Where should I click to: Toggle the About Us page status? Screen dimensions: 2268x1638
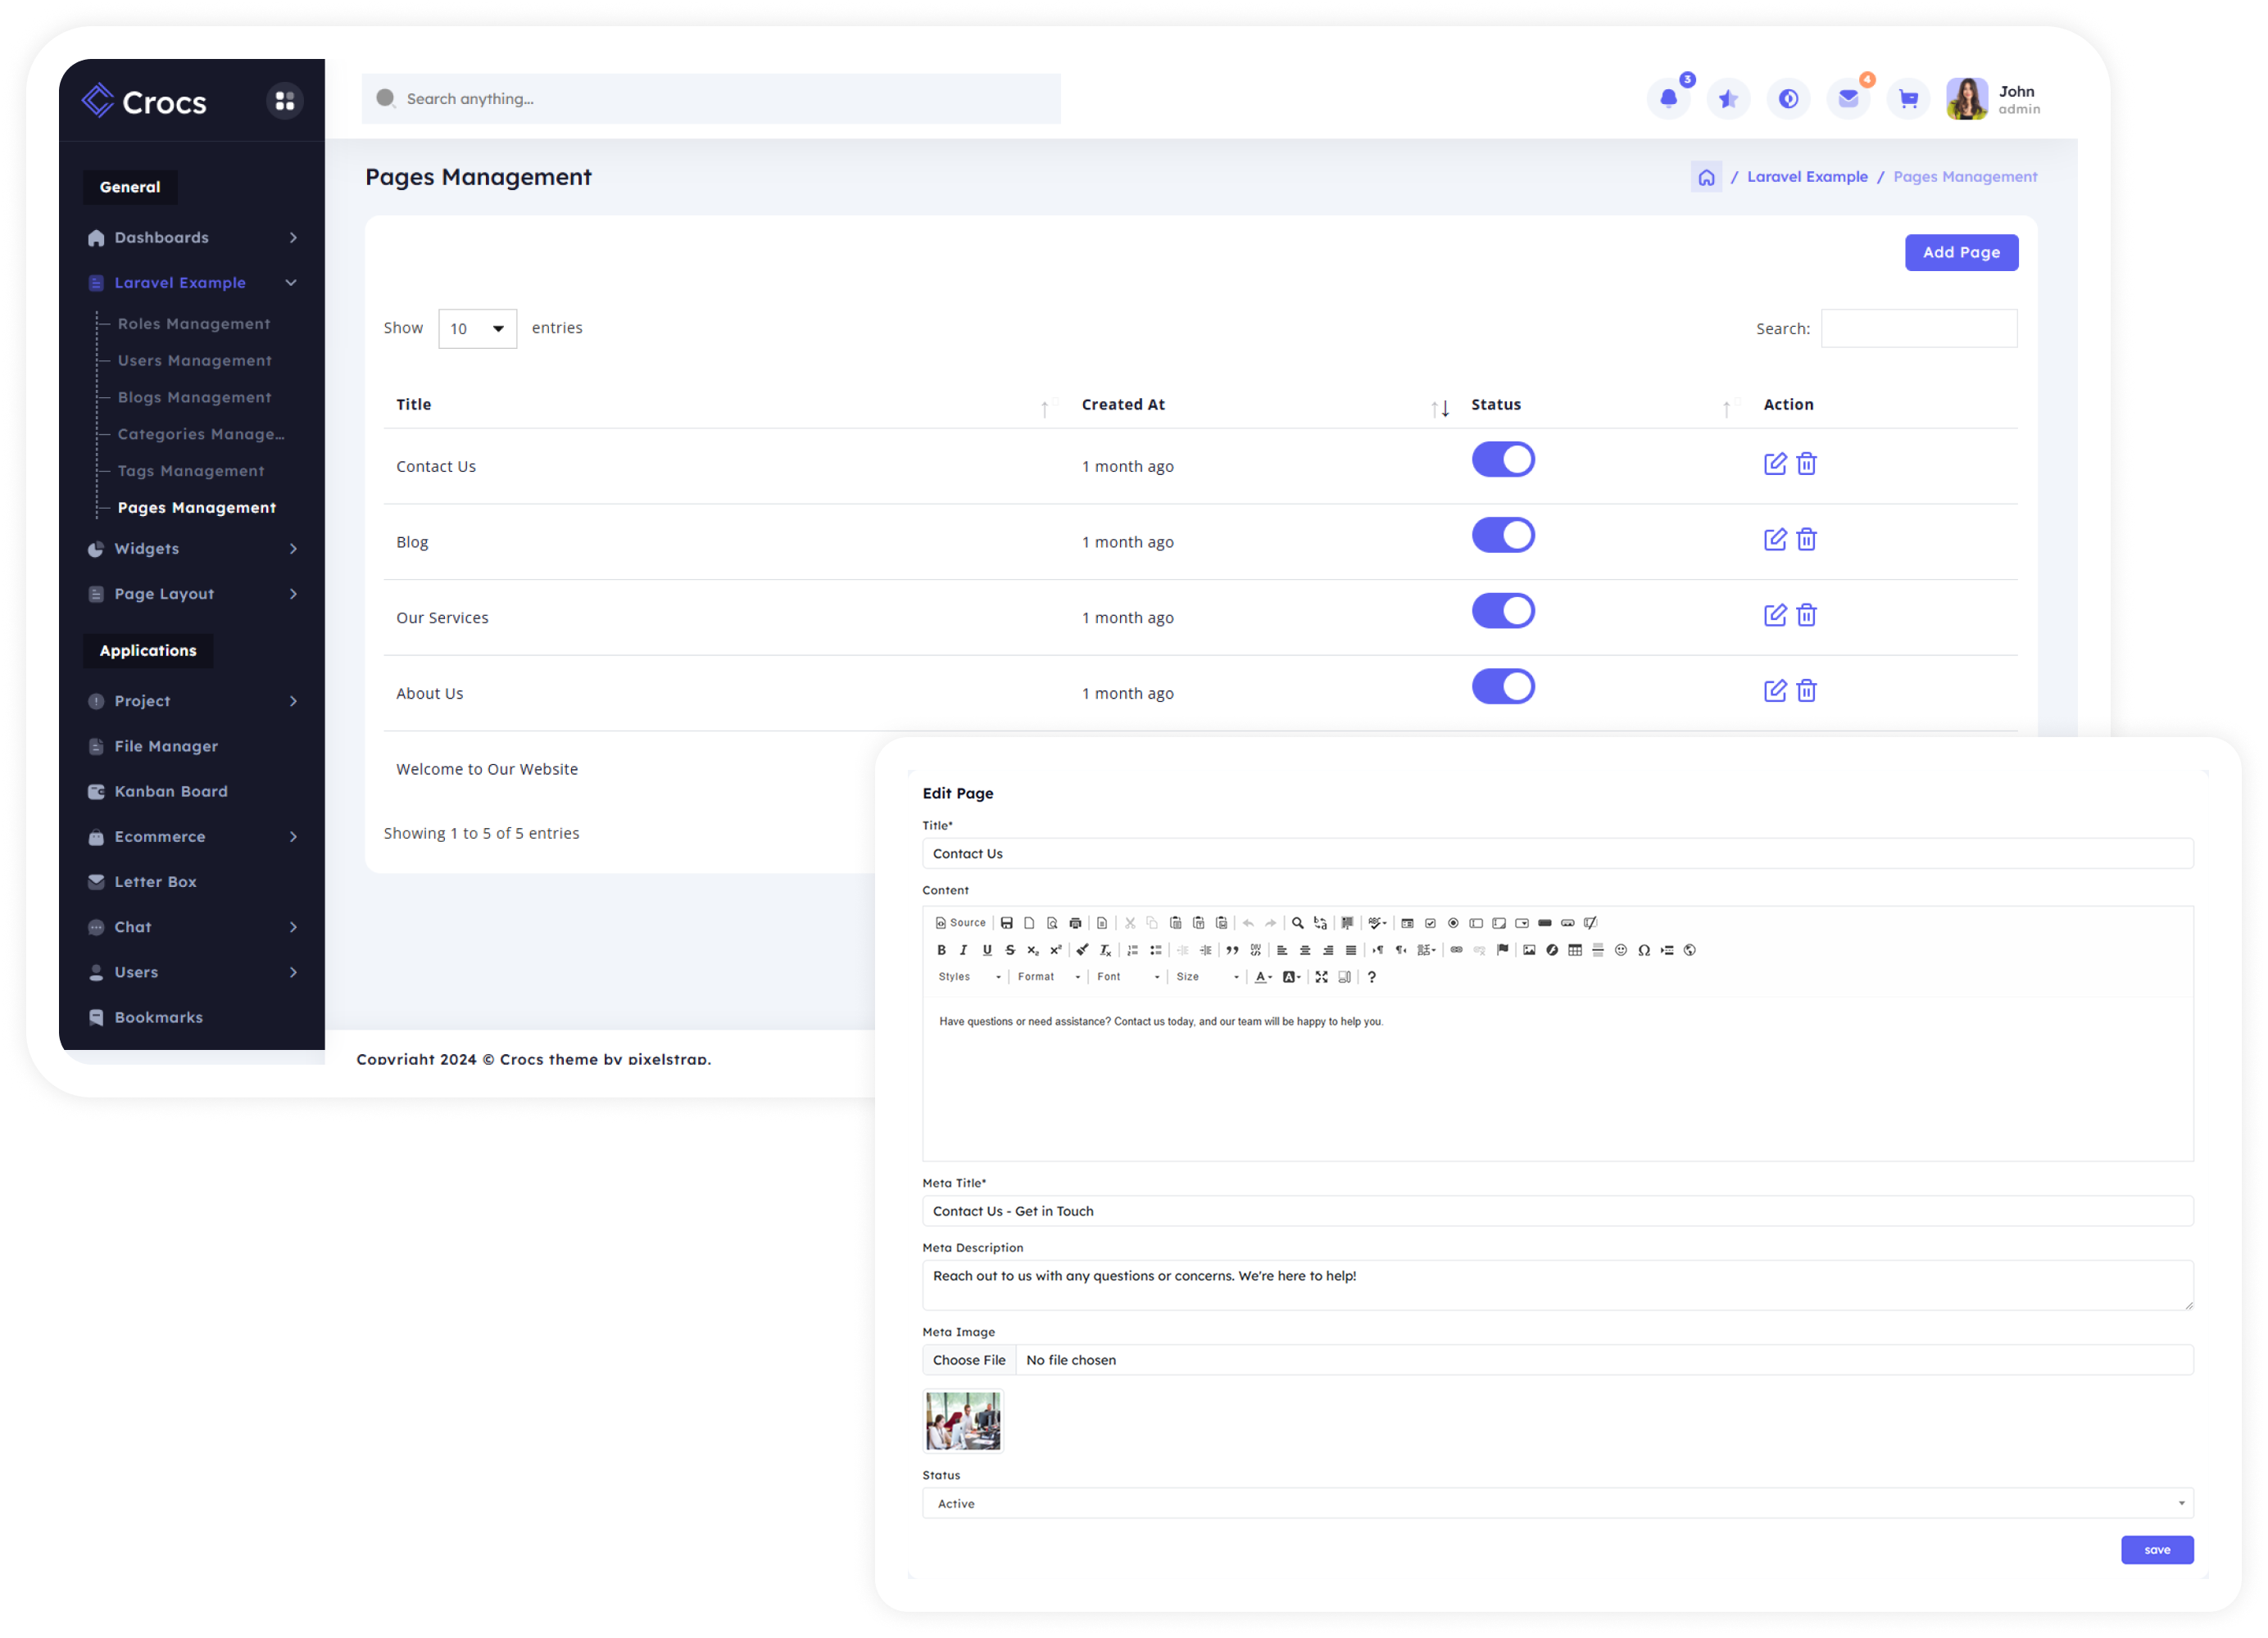coord(1502,686)
